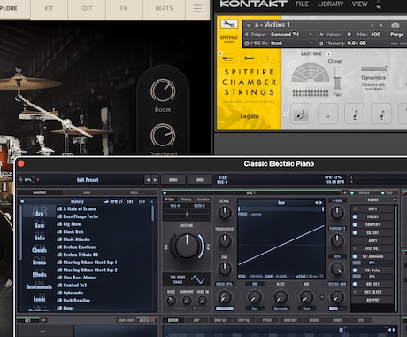
Task: Click Kontakt header up-down arrows icon
Action: point(379,4)
